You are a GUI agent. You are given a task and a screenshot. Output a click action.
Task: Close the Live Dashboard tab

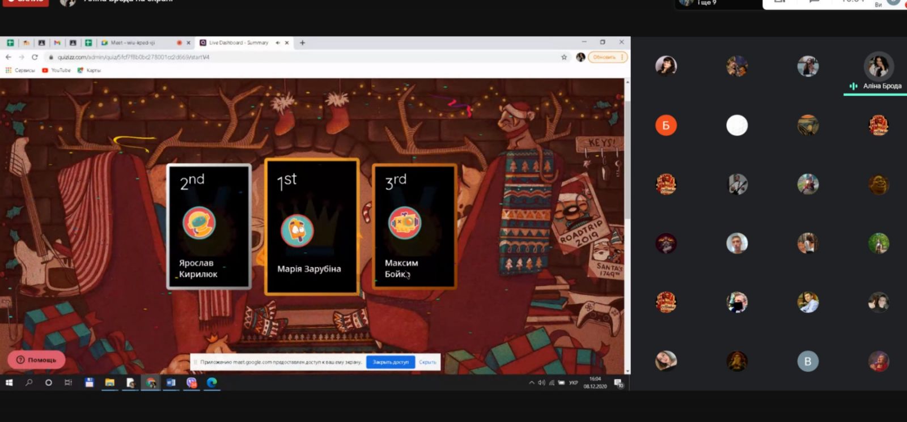coord(287,42)
